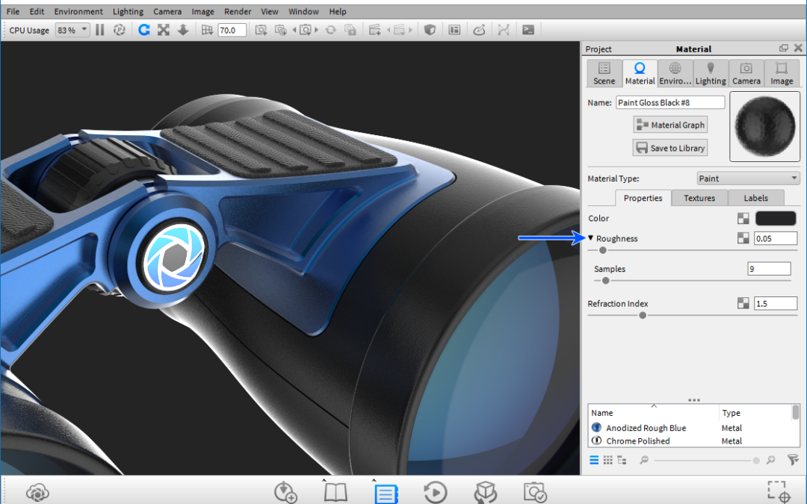Open the scripting console icon
The width and height of the screenshot is (807, 504).
pyautogui.click(x=528, y=30)
